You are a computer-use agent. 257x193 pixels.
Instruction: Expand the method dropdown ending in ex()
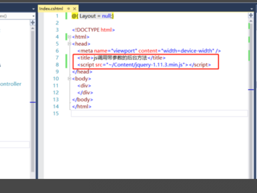(33, 16)
